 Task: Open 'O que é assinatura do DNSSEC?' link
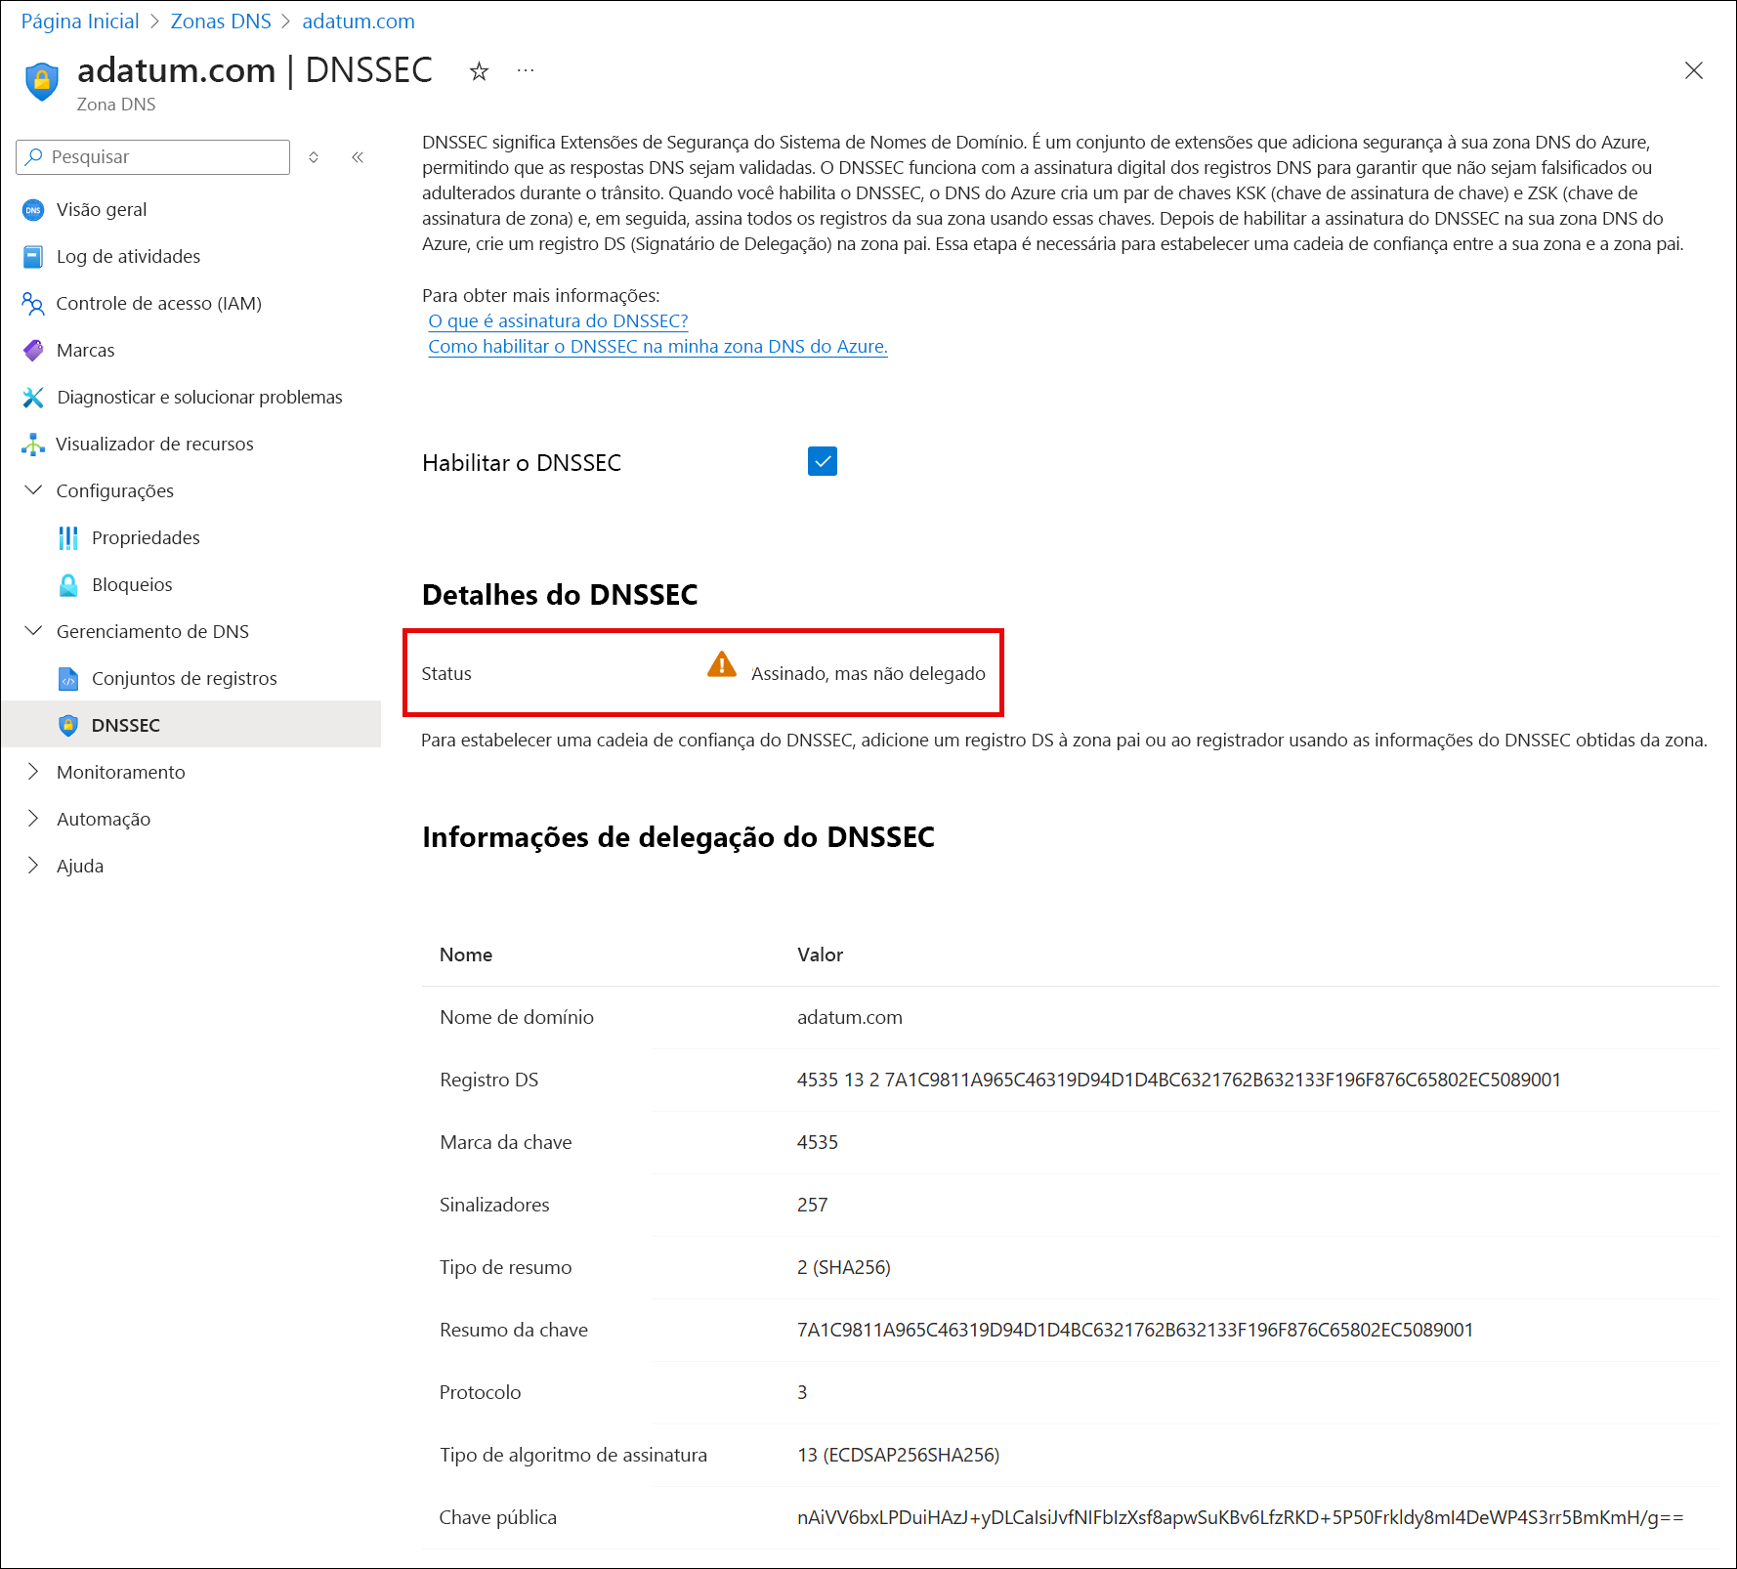pyautogui.click(x=558, y=321)
